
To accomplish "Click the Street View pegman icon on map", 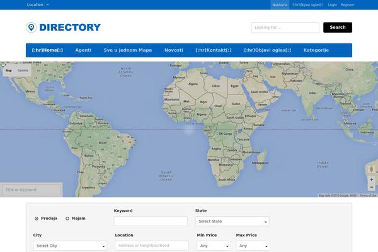I will tap(371, 169).
